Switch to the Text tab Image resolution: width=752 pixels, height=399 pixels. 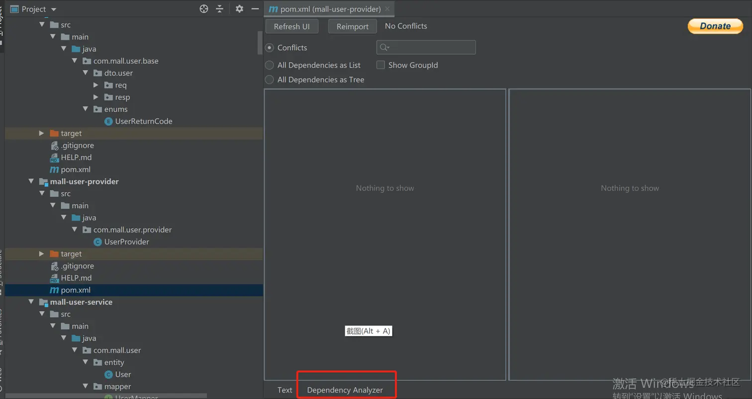(285, 390)
